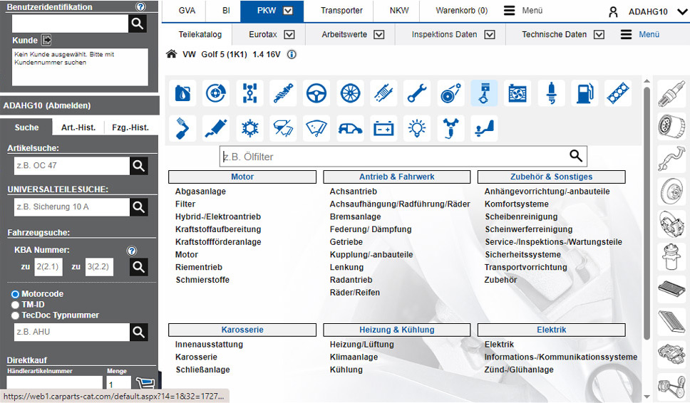
Task: Open Benutzeridentifikation help question mark
Action: tap(140, 6)
